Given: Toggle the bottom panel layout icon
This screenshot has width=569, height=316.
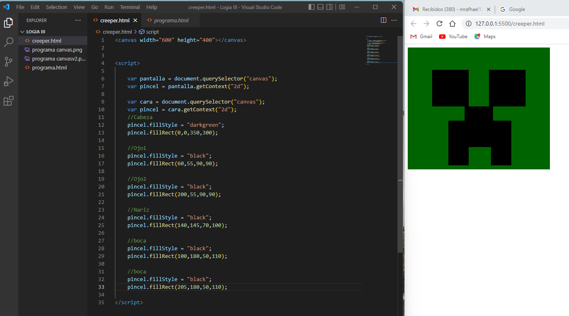Looking at the screenshot, I should click(320, 7).
